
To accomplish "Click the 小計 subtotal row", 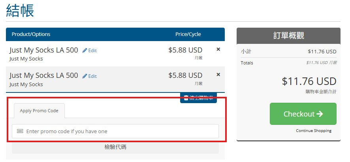I will (x=288, y=51).
